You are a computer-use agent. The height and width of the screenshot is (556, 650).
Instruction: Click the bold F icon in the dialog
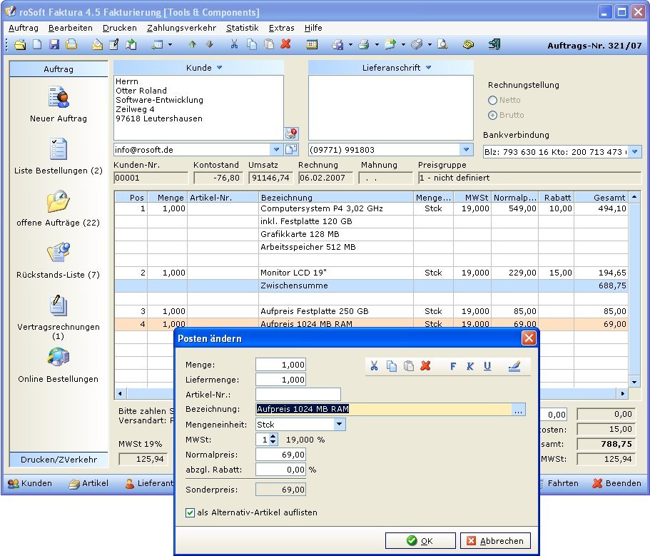453,366
